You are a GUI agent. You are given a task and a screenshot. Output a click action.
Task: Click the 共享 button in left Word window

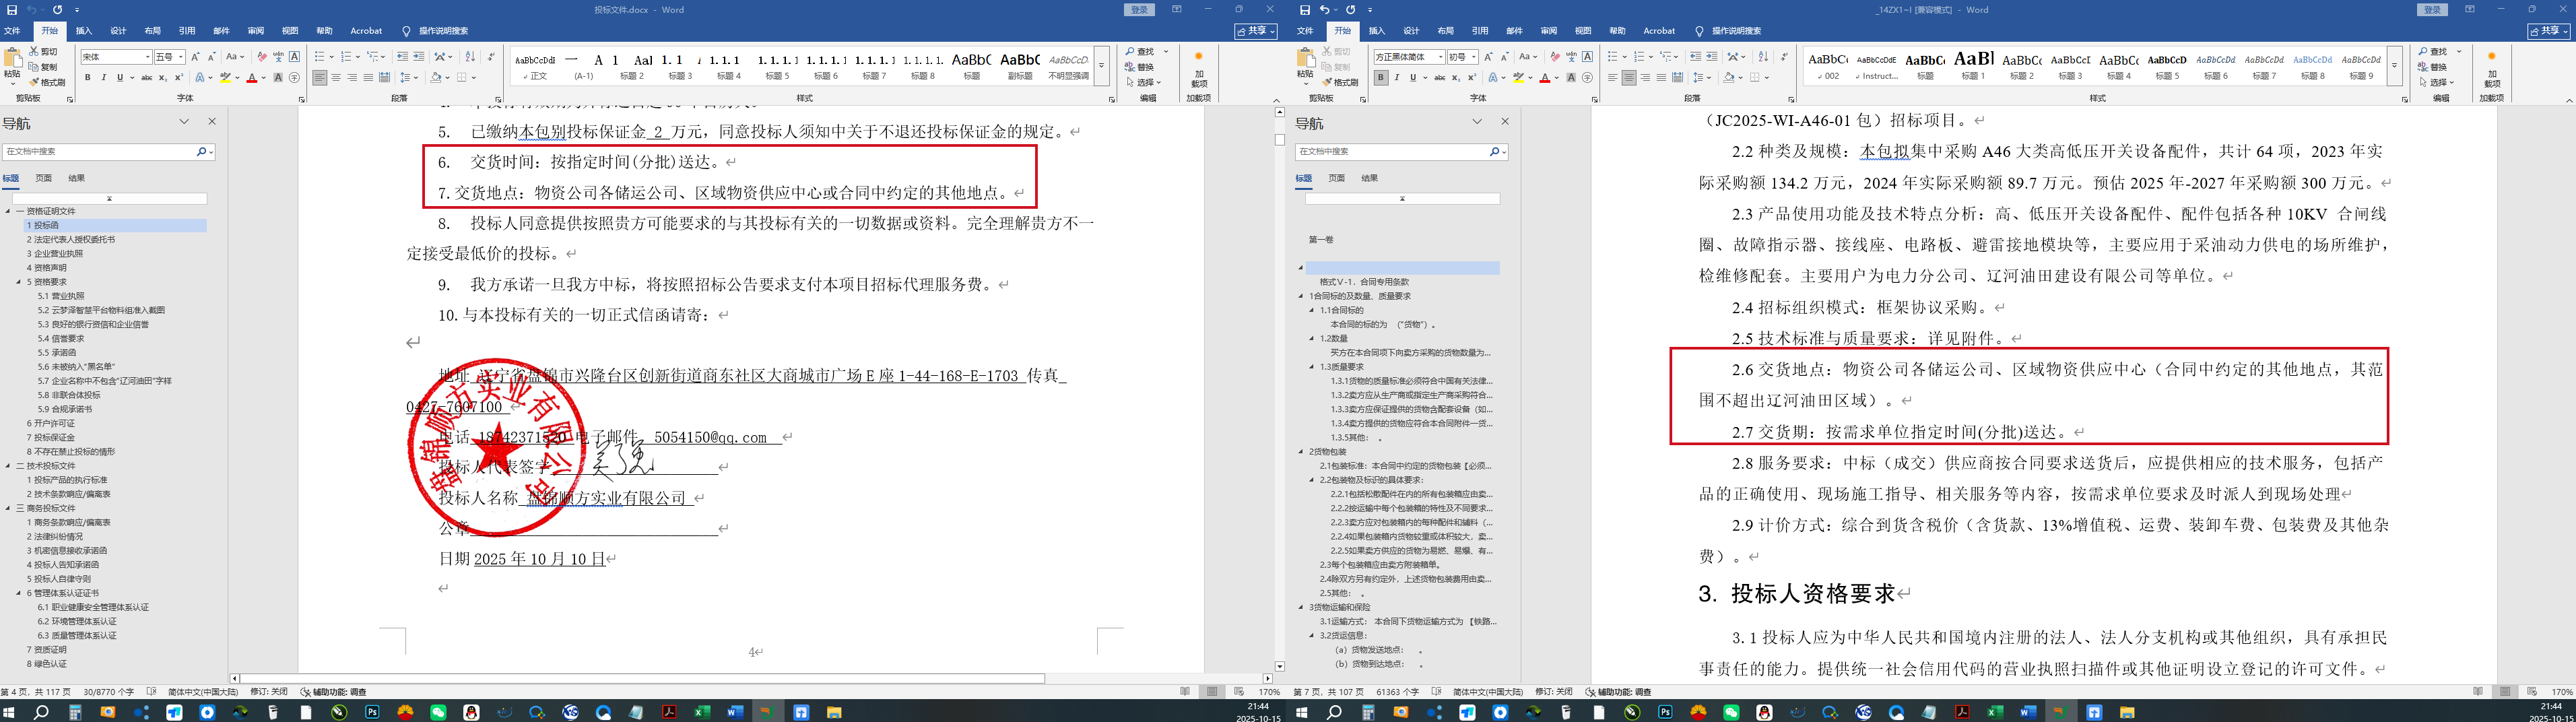tap(1257, 31)
